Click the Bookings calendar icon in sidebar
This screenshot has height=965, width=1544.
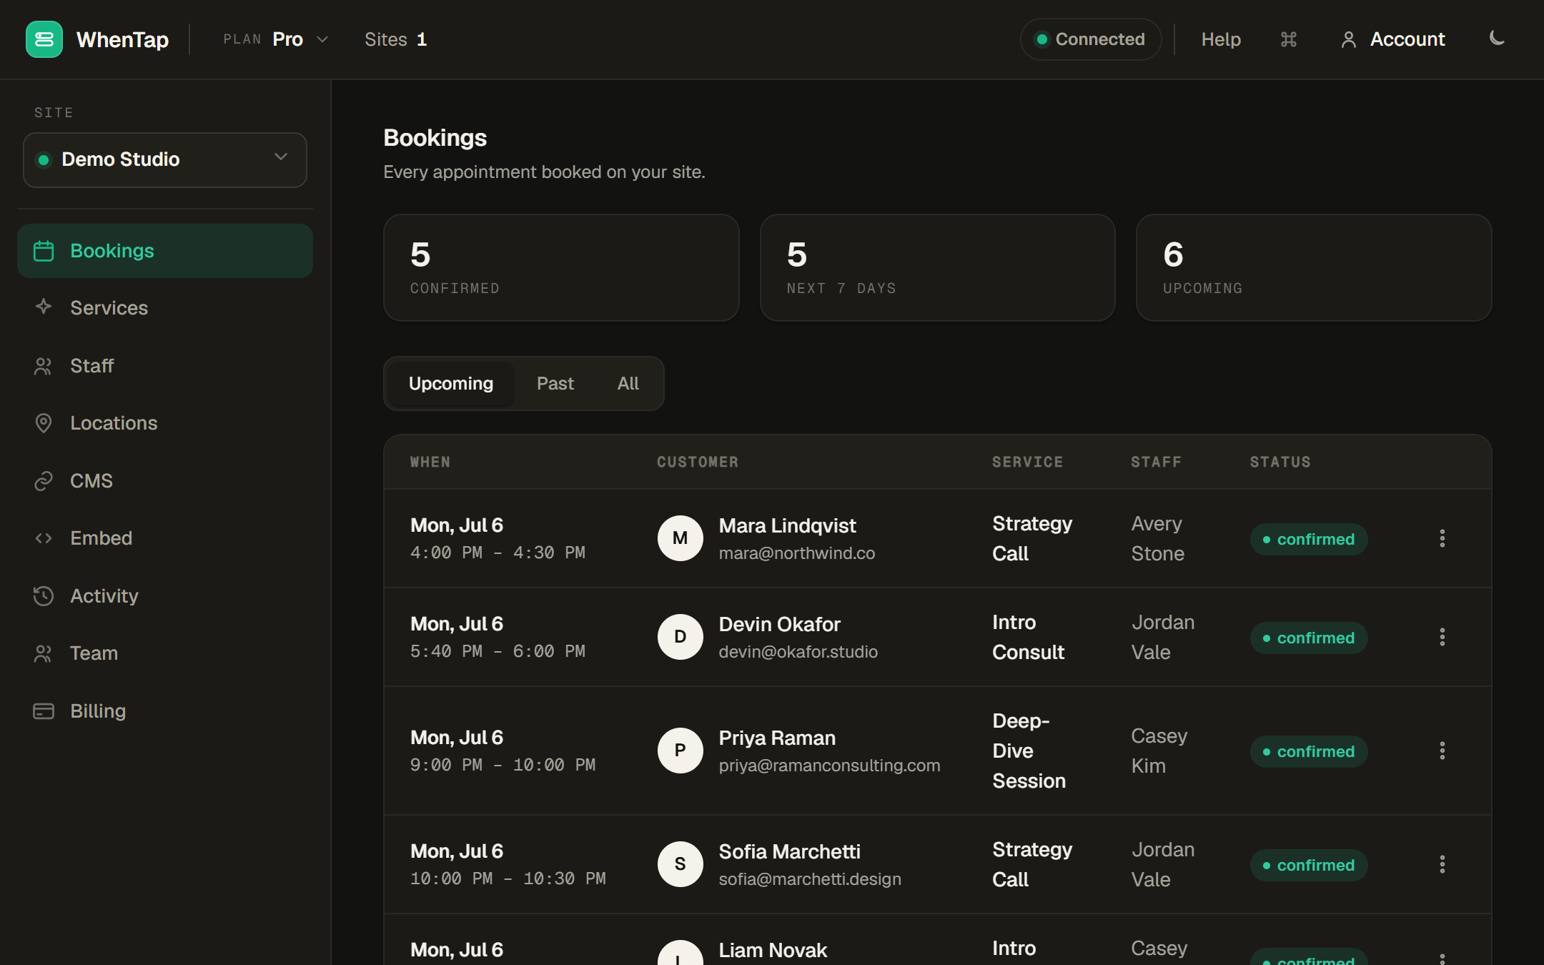tap(44, 251)
